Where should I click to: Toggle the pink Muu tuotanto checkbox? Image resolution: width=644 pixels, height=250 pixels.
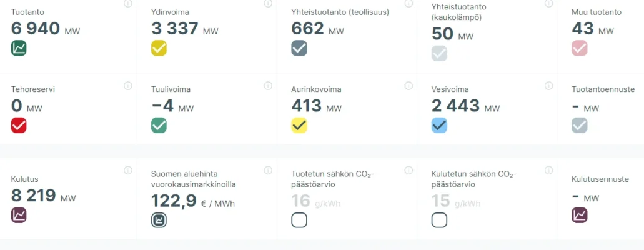coord(580,48)
